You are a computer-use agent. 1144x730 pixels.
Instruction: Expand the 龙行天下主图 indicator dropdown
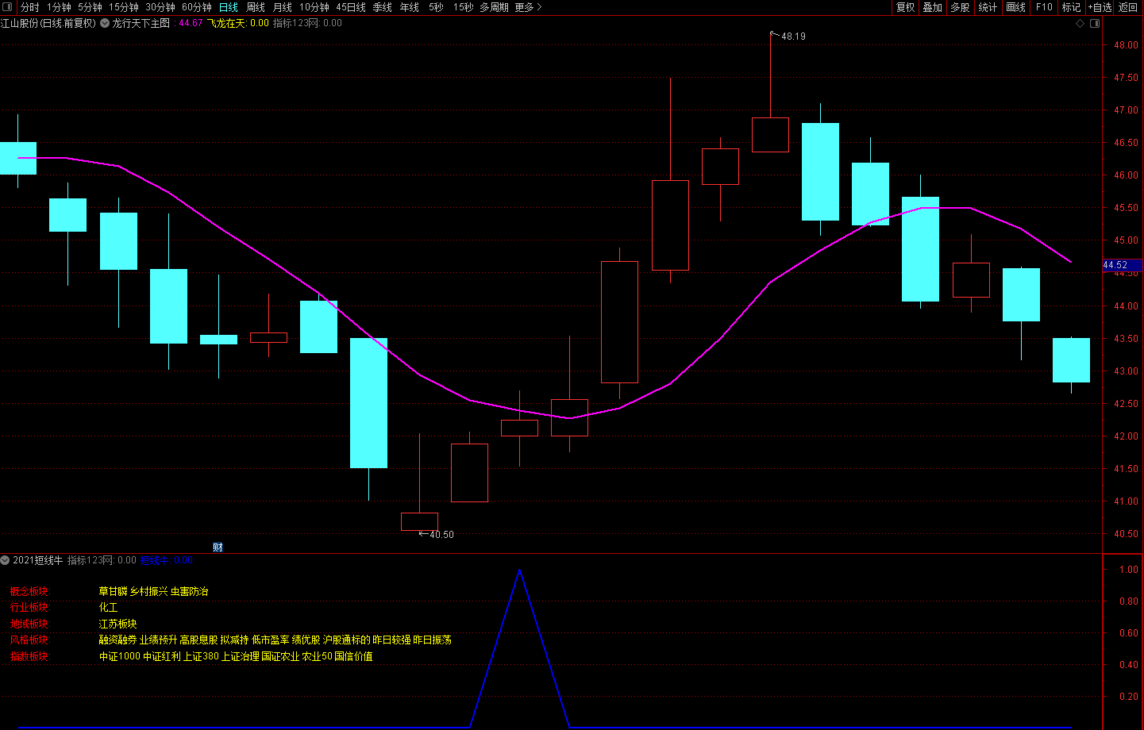[105, 24]
